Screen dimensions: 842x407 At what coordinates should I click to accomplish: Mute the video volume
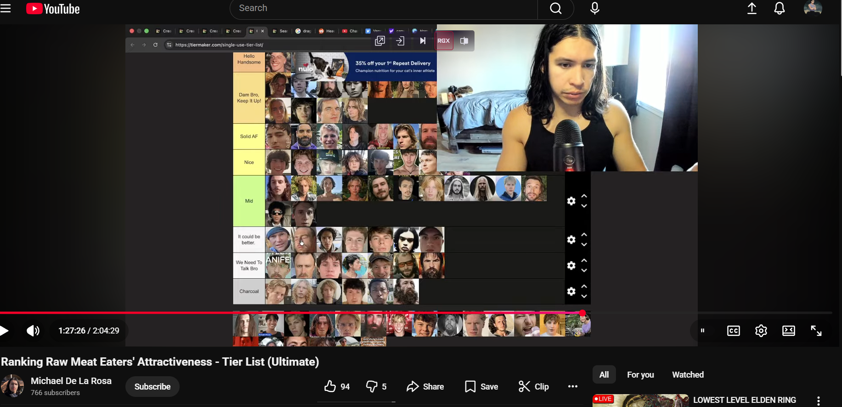pyautogui.click(x=33, y=331)
